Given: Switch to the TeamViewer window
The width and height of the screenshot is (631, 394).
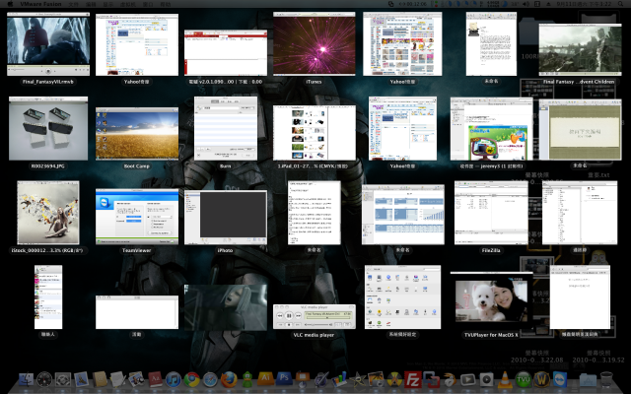Looking at the screenshot, I should 137,217.
